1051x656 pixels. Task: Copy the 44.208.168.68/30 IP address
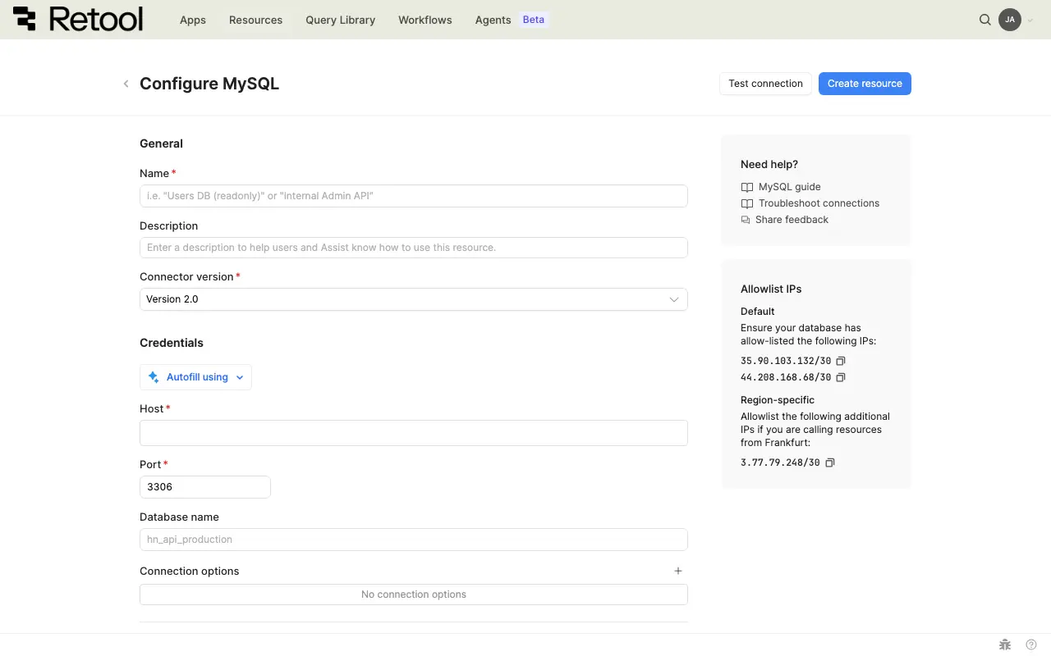click(841, 377)
